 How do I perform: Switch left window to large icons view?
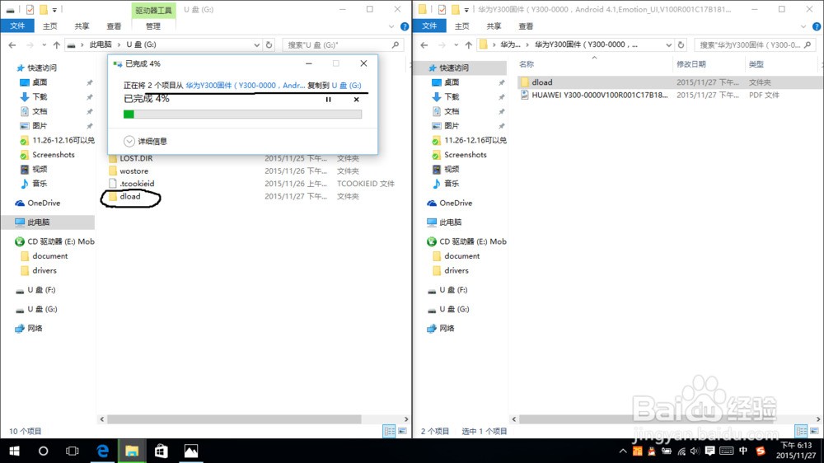click(x=402, y=431)
